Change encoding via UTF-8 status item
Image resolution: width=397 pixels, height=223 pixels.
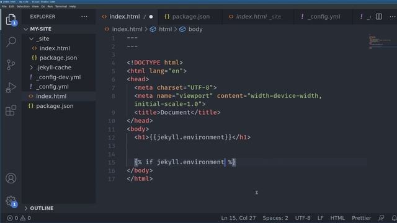(303, 218)
